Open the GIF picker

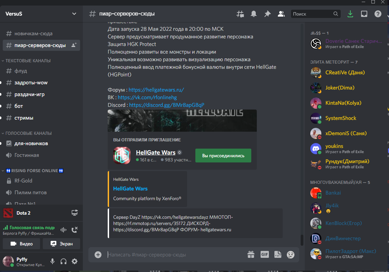click(x=264, y=254)
